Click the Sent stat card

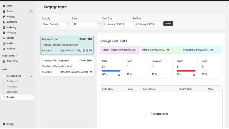(136, 68)
